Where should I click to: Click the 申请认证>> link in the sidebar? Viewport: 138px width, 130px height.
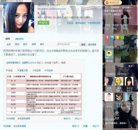129,18
